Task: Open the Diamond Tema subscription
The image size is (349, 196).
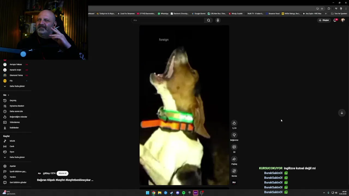Action: pyautogui.click(x=16, y=75)
